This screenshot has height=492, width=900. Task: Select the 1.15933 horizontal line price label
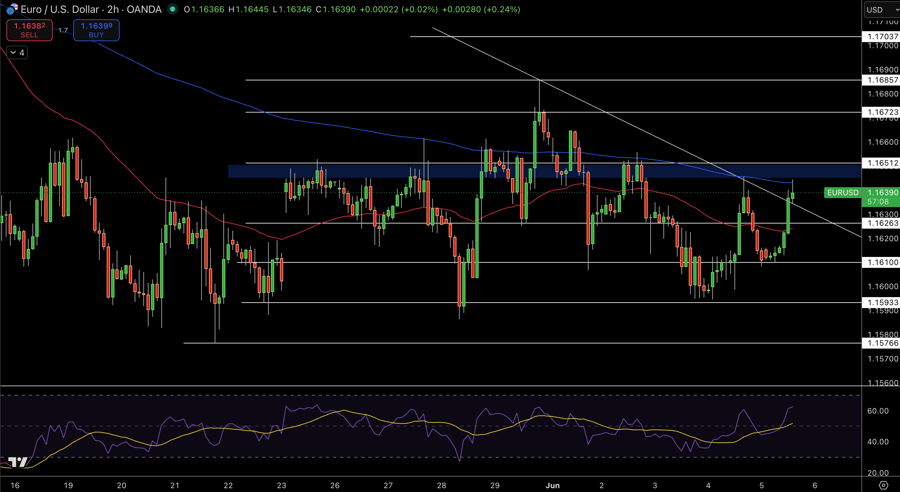pyautogui.click(x=881, y=303)
